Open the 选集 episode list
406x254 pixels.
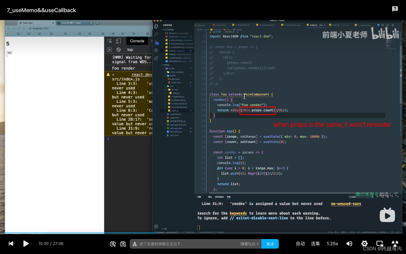(x=315, y=244)
